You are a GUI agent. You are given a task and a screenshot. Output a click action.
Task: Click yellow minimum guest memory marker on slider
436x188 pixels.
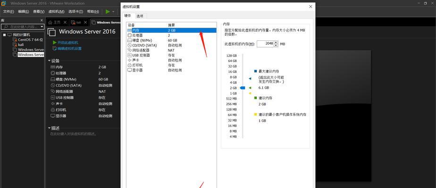coord(250,94)
